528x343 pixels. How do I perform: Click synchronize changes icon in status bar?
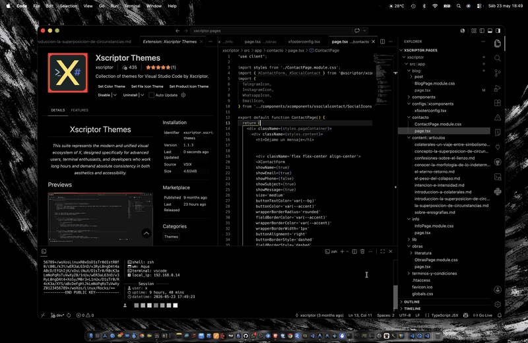(x=69, y=315)
